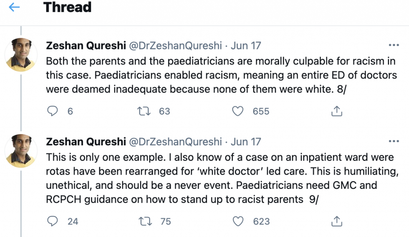Image resolution: width=409 pixels, height=237 pixels.
Task: Click the Thread page heading
Action: click(x=67, y=8)
